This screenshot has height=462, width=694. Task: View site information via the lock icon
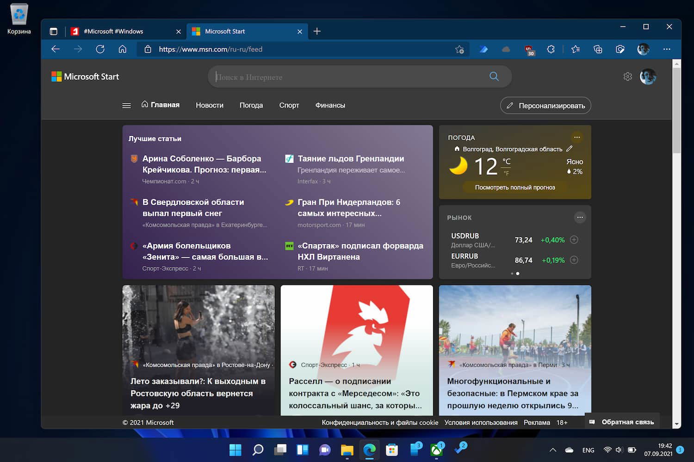[148, 49]
